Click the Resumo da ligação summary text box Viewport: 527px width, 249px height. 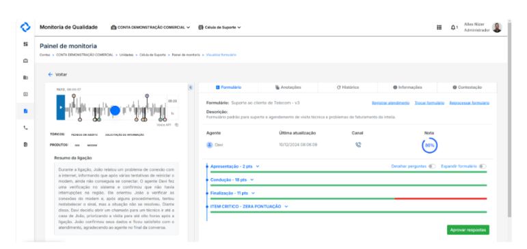(x=116, y=199)
